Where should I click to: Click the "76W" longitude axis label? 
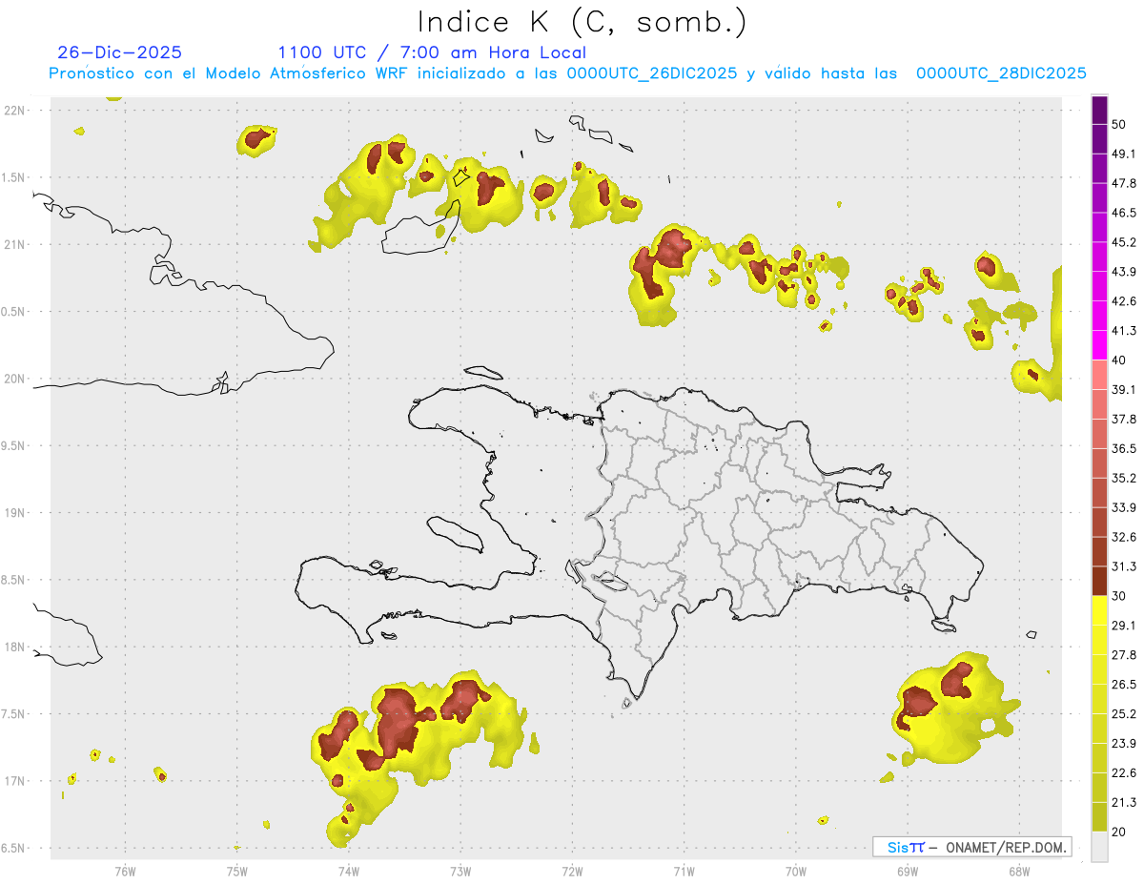125,871
